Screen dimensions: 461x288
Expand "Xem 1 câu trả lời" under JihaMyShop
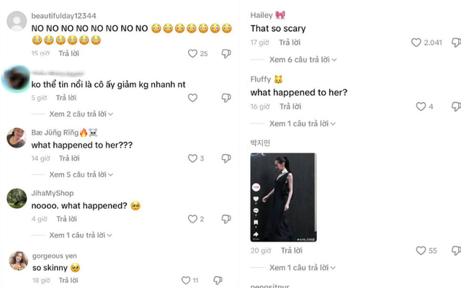pyautogui.click(x=81, y=235)
